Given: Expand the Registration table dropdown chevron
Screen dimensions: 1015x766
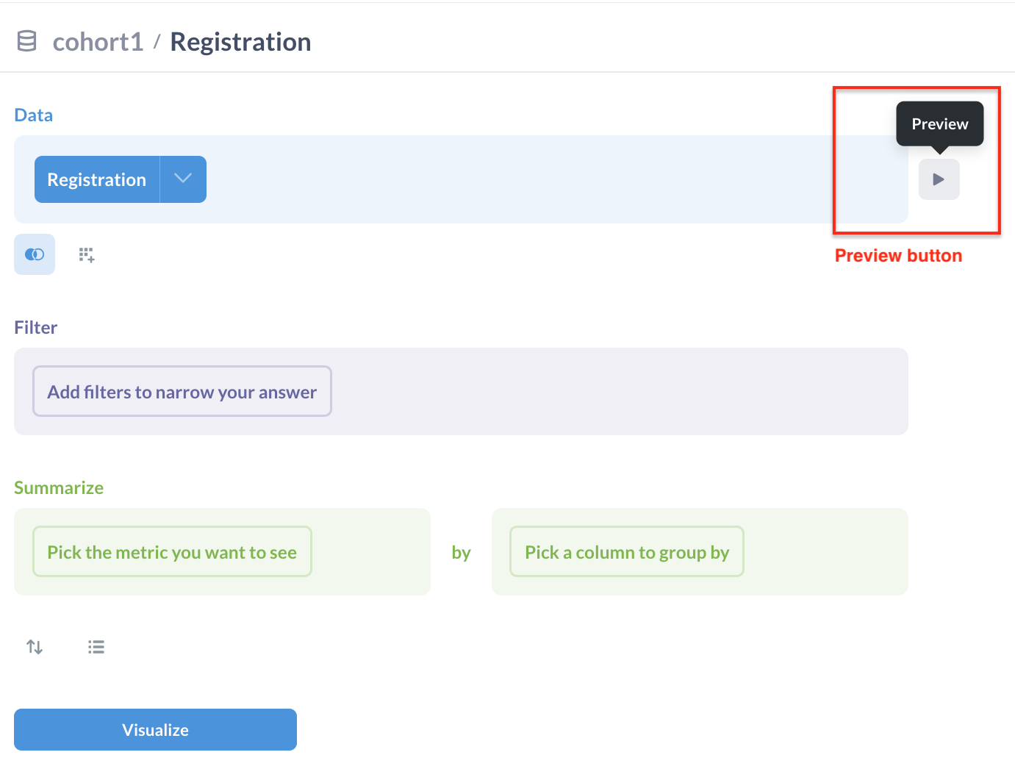Looking at the screenshot, I should click(x=182, y=179).
